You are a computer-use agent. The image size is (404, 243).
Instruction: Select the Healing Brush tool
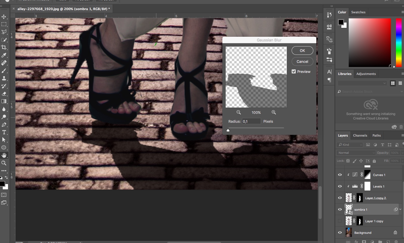[4, 63]
